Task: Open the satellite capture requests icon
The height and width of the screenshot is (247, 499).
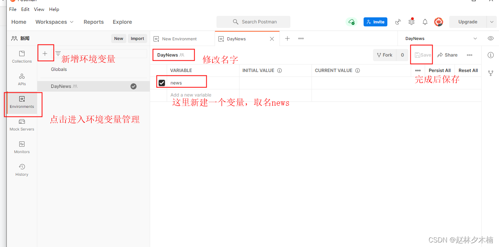Action: coord(398,22)
